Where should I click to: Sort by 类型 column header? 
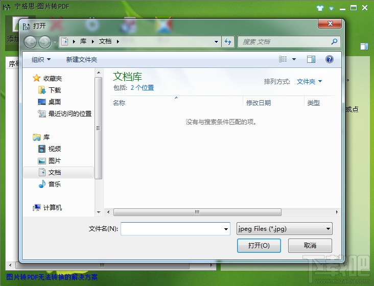(313, 103)
